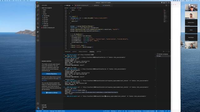Switch to the Jupyter panel tab
This screenshot has height=112, width=200.
pyautogui.click(x=99, y=52)
